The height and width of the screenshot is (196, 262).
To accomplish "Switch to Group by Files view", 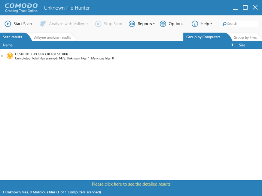I will (x=245, y=37).
